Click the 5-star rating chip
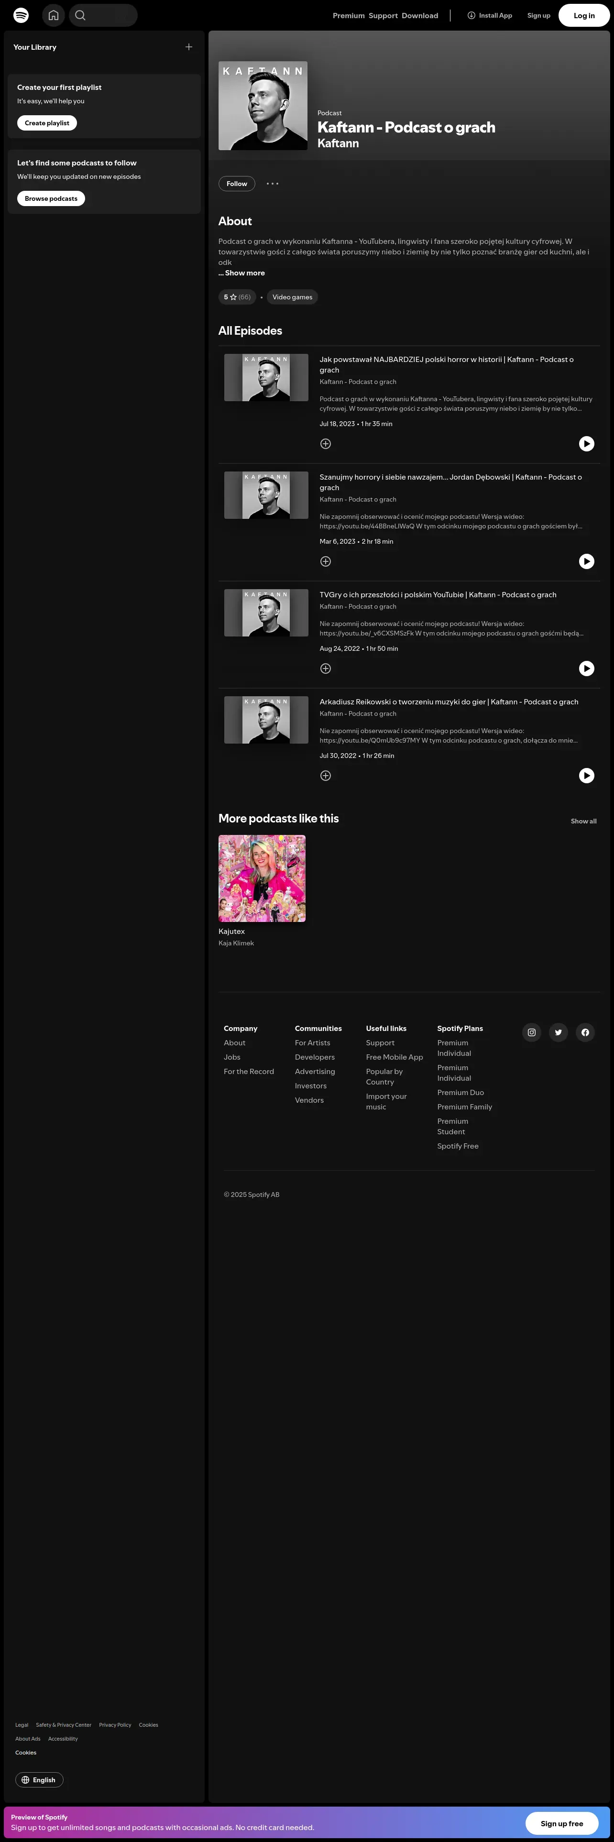Image resolution: width=614 pixels, height=1842 pixels. [237, 297]
